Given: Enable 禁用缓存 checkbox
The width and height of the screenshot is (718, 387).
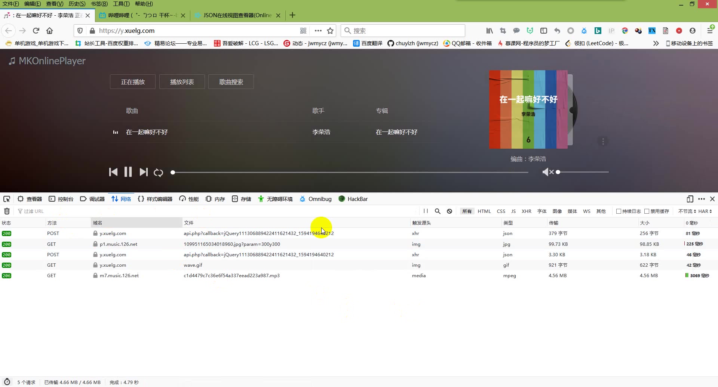Looking at the screenshot, I should click(647, 211).
